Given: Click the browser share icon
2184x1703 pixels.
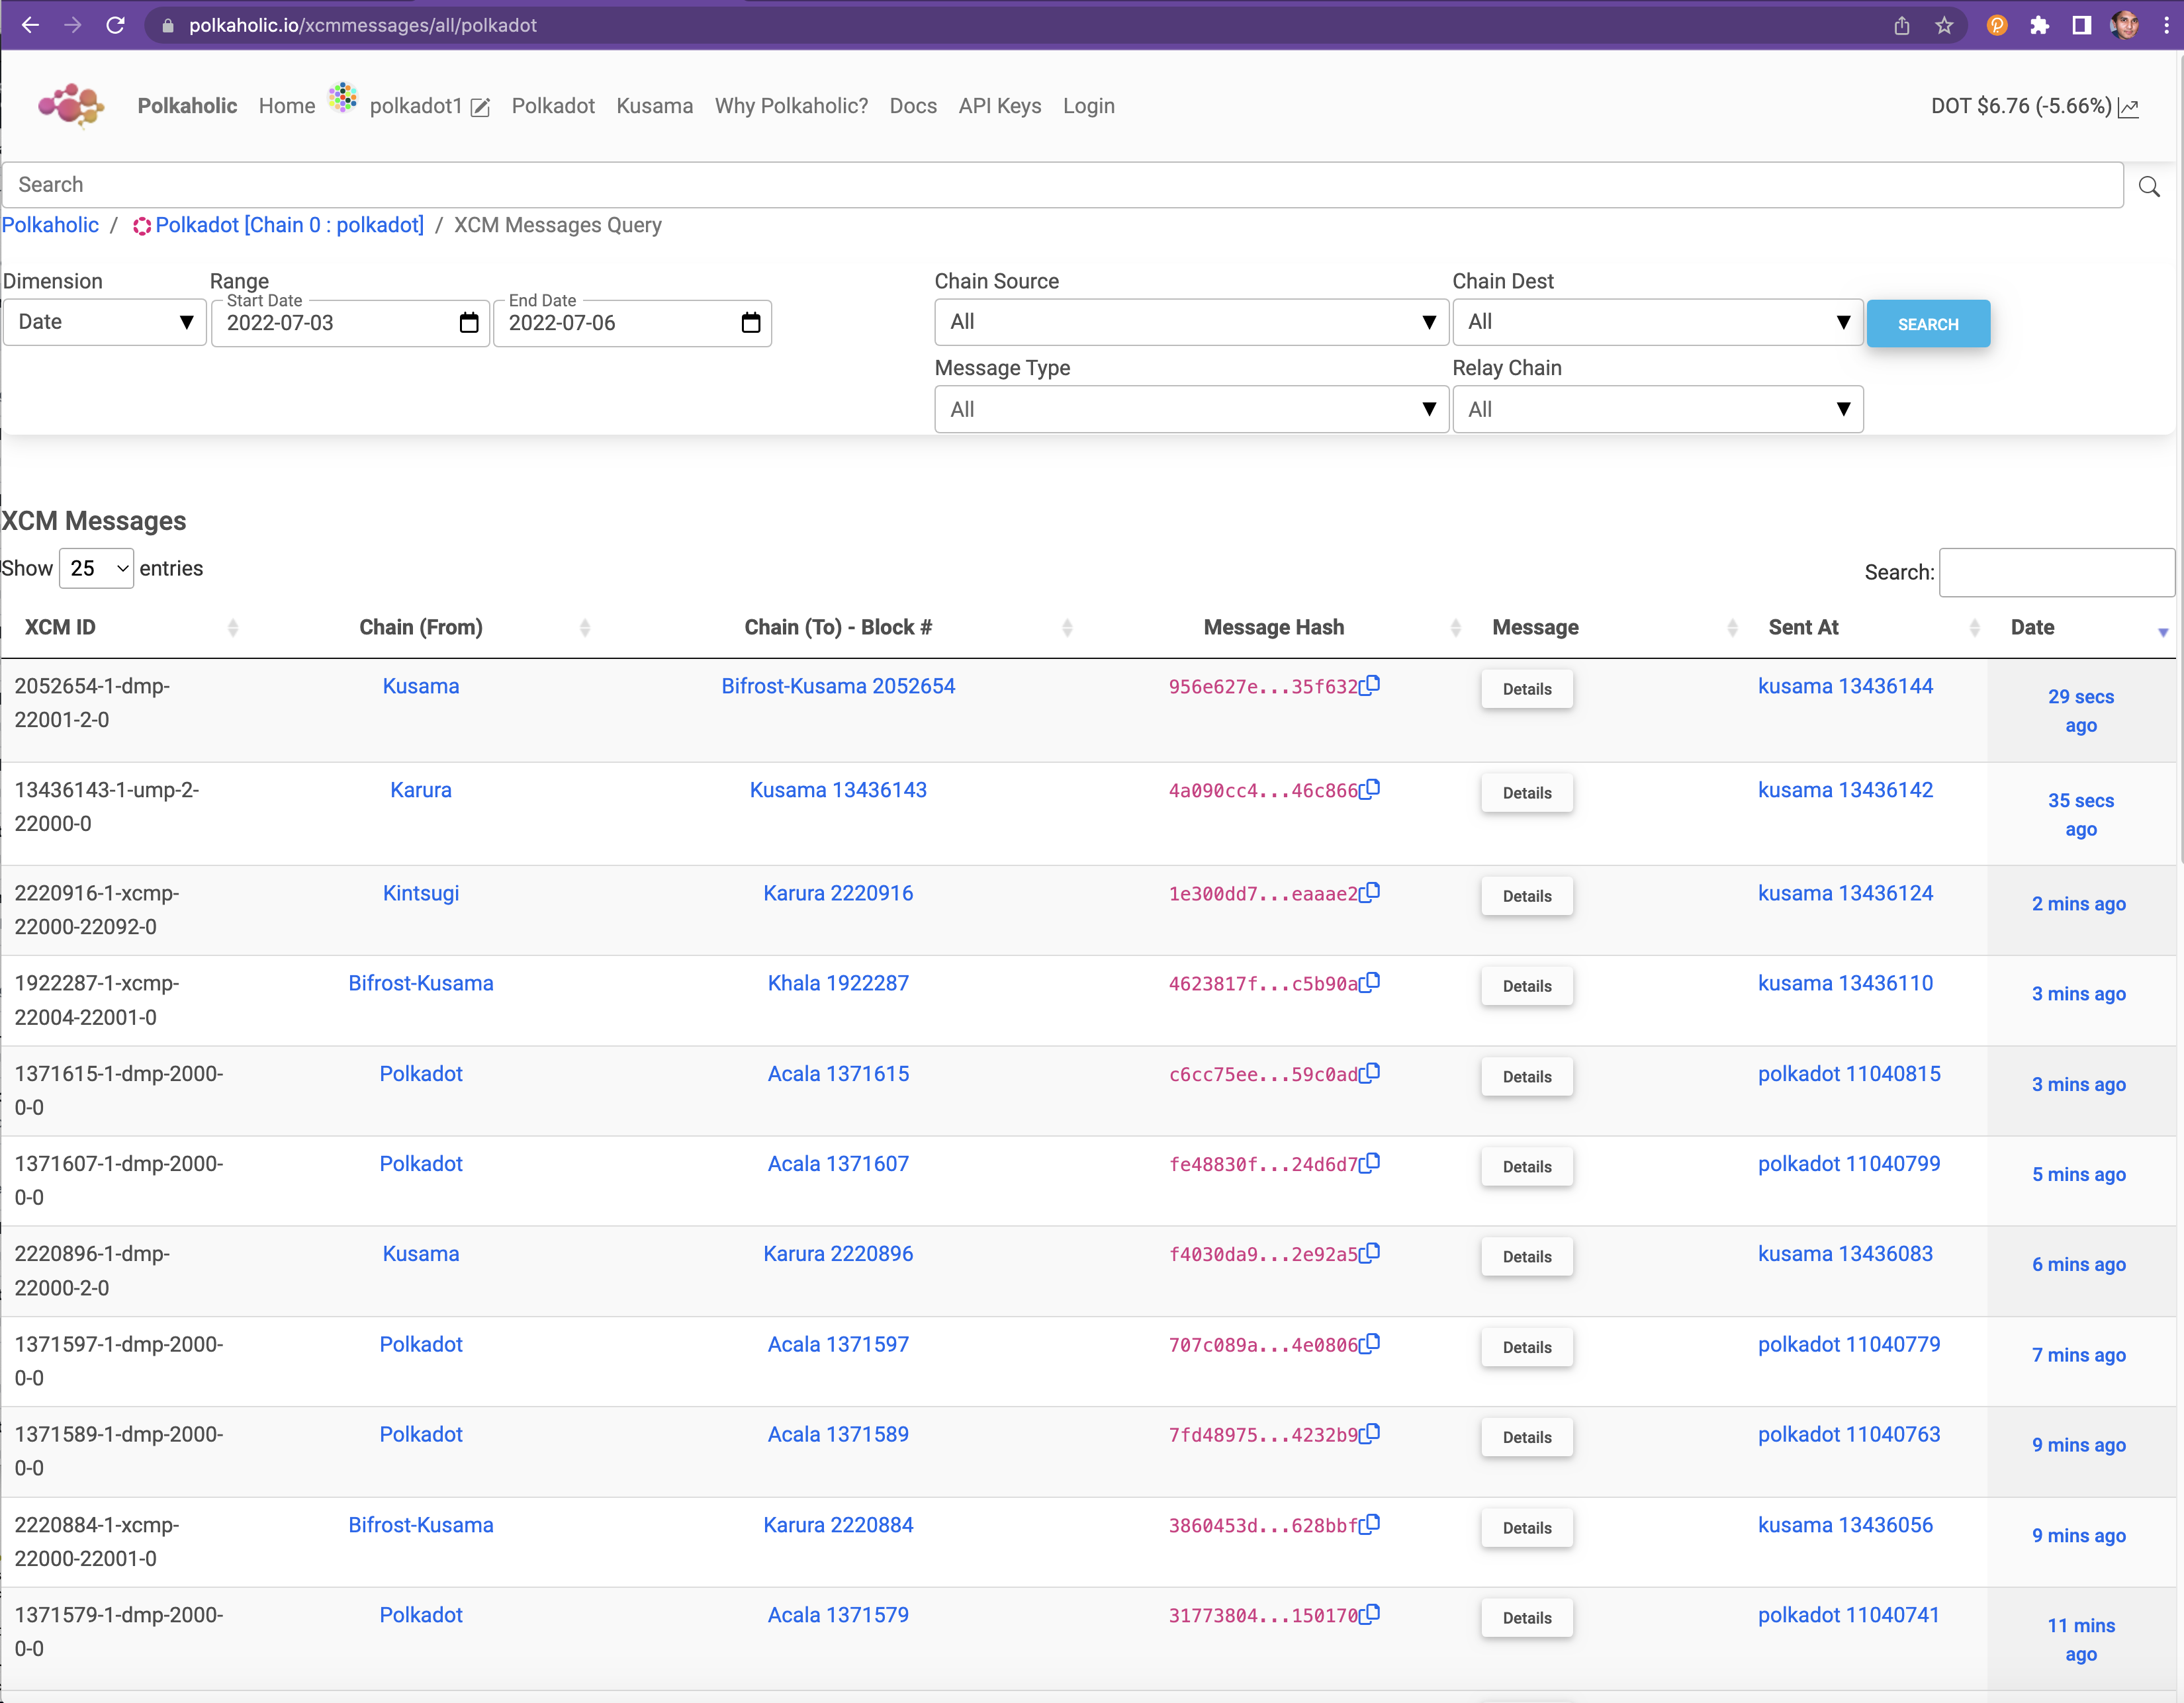Looking at the screenshot, I should 1901,25.
